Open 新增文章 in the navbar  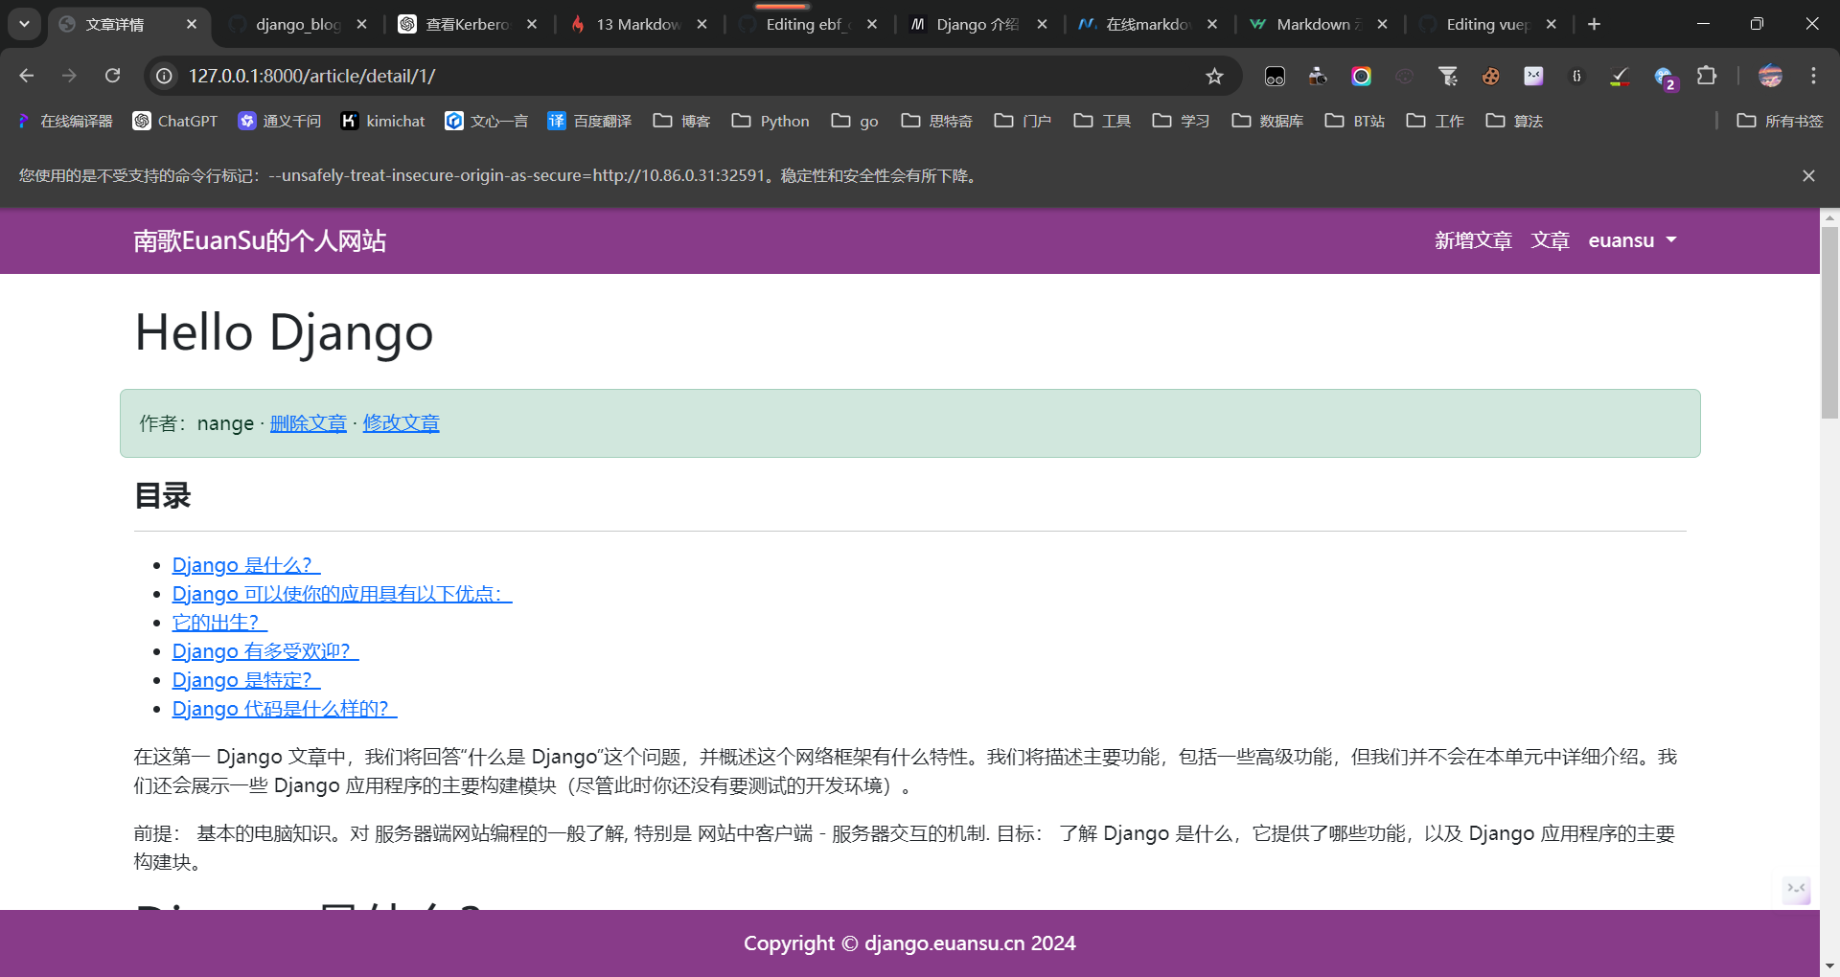click(x=1472, y=240)
